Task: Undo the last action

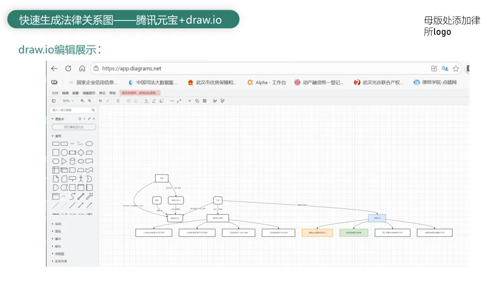Action: coord(100,101)
